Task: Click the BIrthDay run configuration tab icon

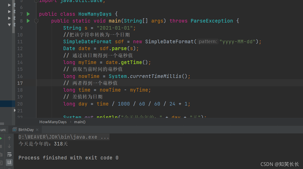Action: [15, 130]
